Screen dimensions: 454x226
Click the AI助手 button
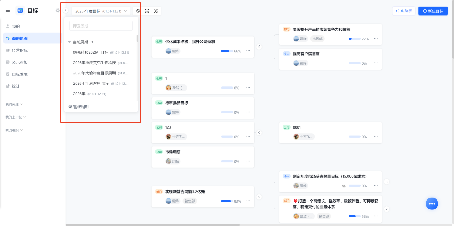(404, 11)
